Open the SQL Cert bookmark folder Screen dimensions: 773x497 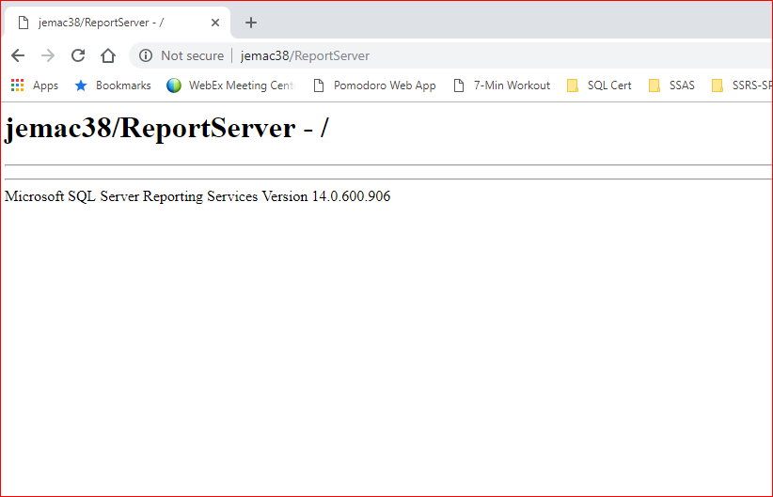[x=599, y=85]
